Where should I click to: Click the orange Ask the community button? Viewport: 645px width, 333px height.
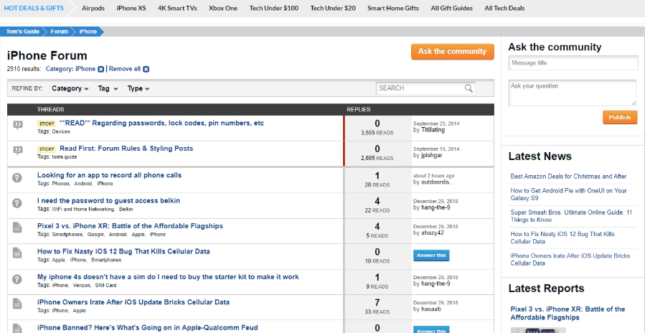[x=453, y=52]
